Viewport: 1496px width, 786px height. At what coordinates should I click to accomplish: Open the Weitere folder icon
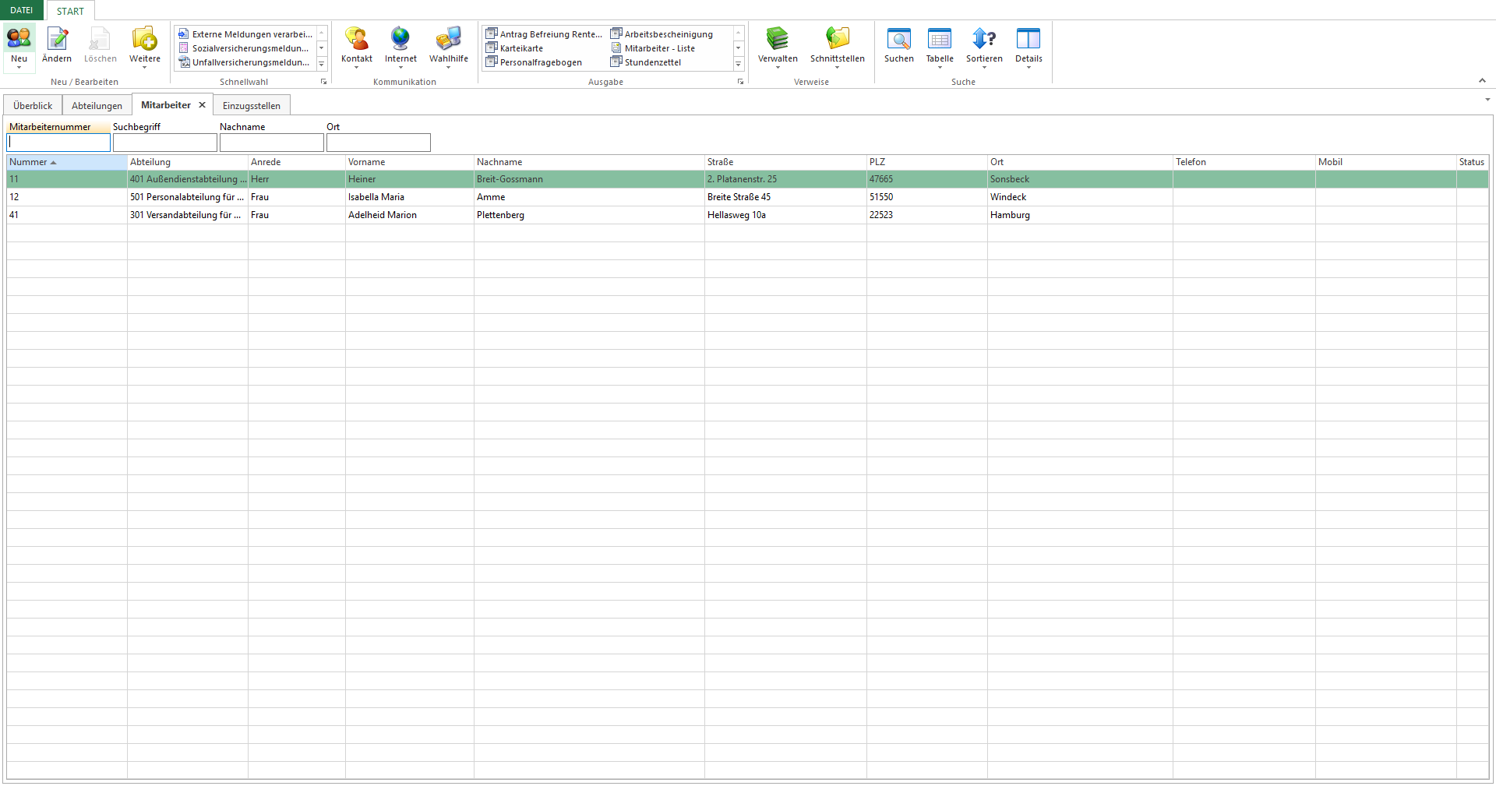pos(144,38)
